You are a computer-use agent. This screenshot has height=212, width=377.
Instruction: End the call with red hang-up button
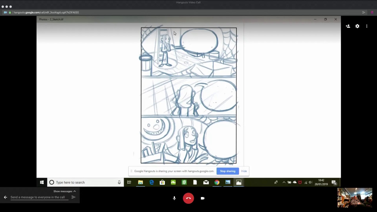click(x=188, y=198)
